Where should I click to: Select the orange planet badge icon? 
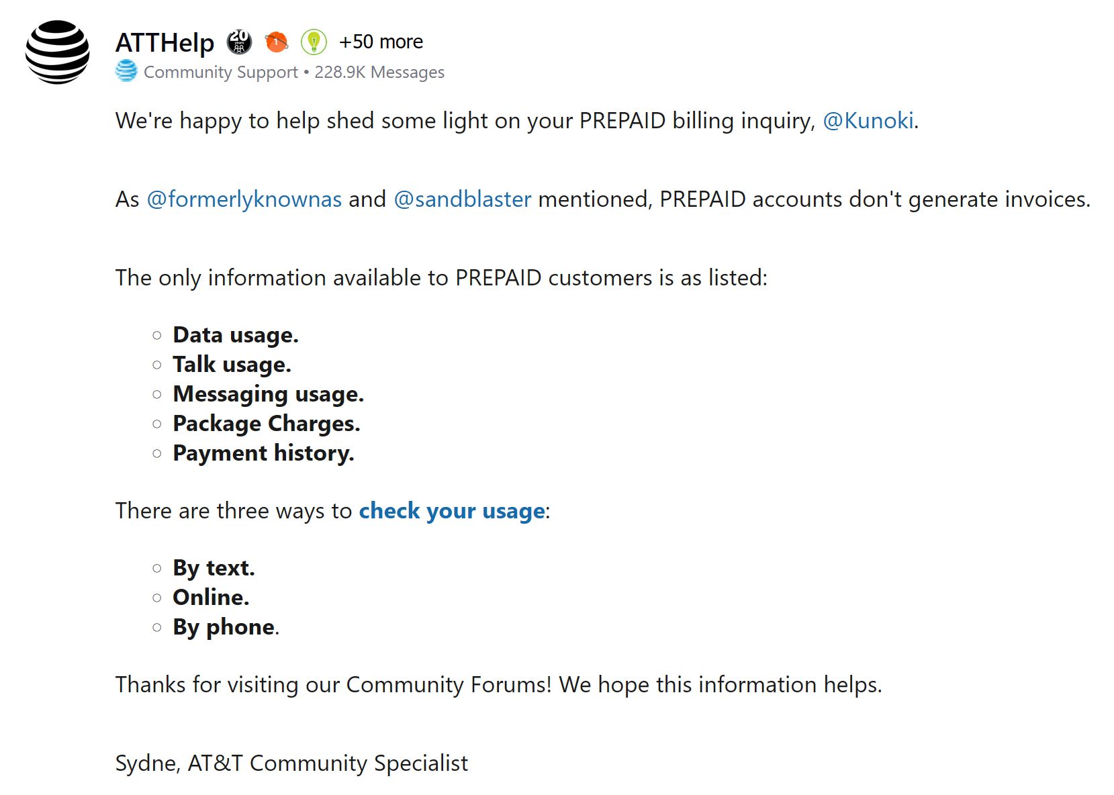click(x=276, y=42)
